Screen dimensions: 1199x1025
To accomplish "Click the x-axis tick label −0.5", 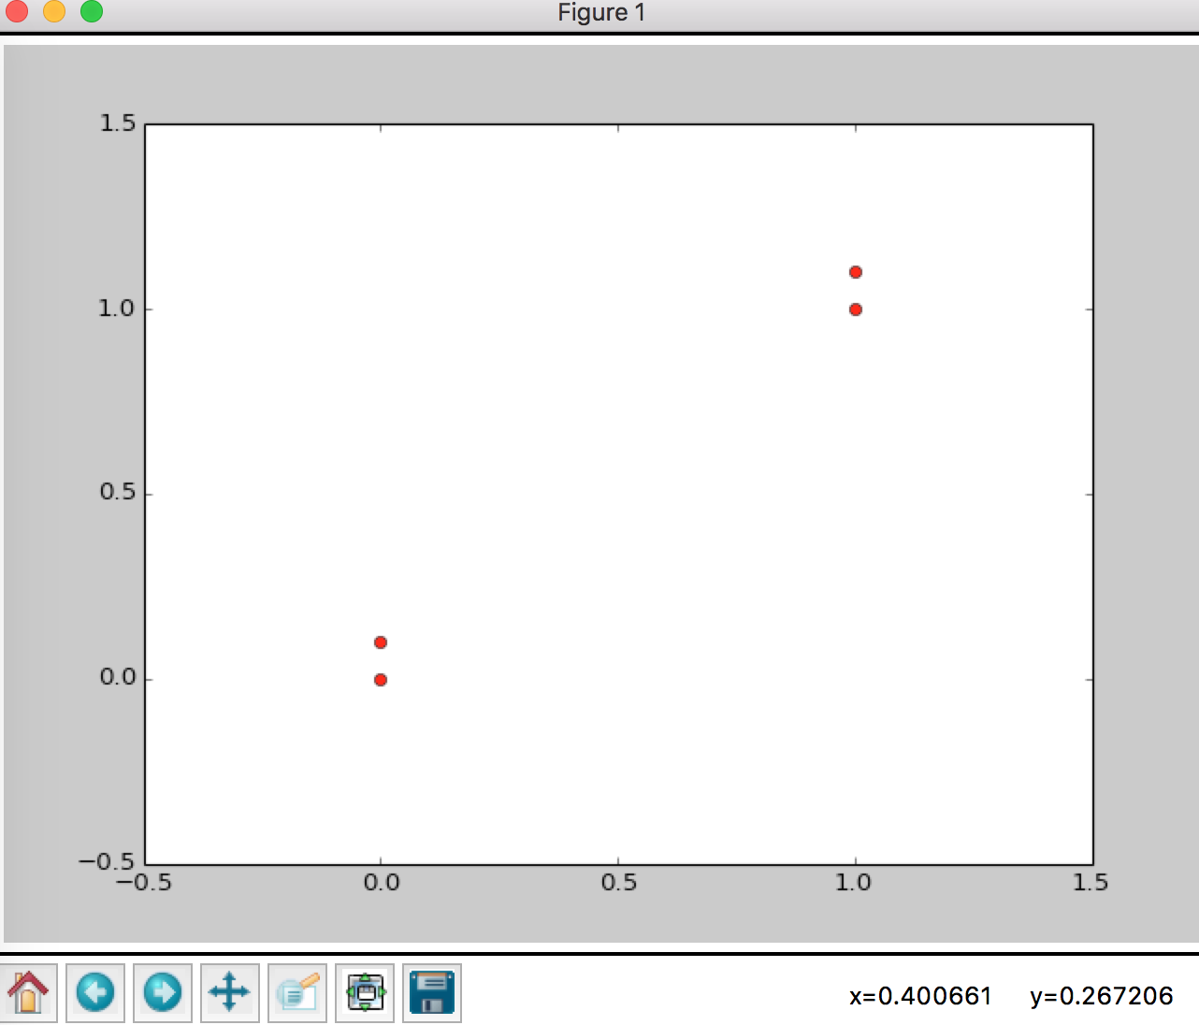I will coord(144,883).
